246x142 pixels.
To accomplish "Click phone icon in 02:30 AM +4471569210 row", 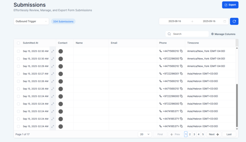I will (x=161, y=51).
